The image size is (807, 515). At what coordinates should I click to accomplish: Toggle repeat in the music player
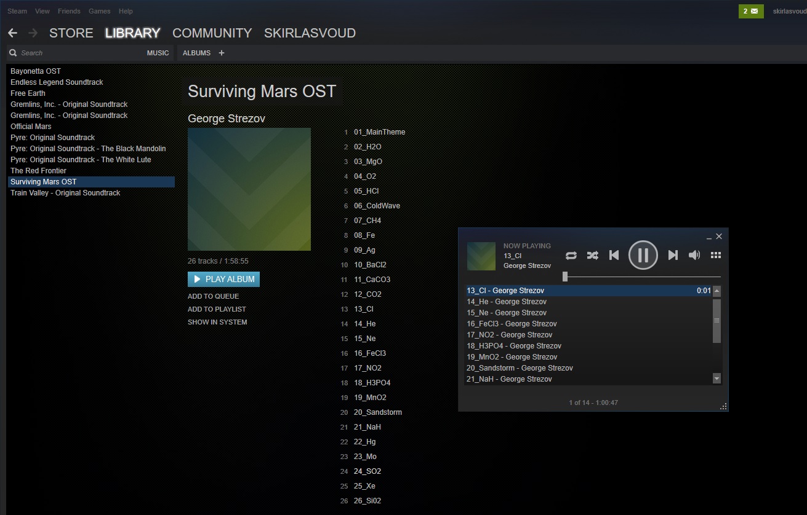pyautogui.click(x=571, y=255)
